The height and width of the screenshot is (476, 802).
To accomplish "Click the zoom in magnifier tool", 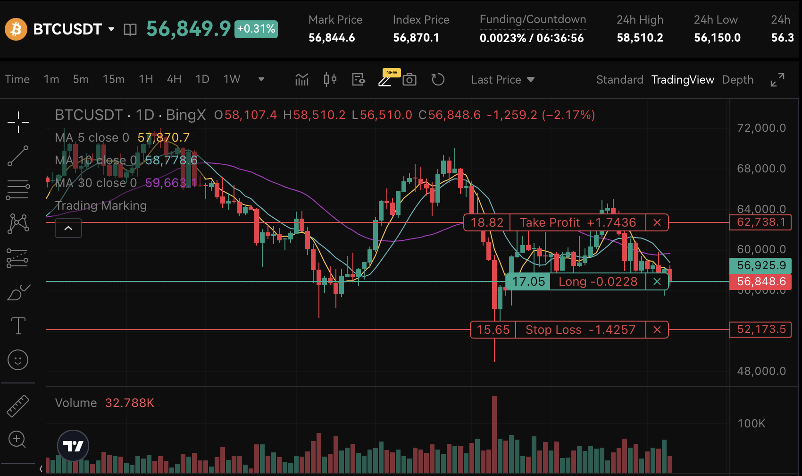I will coord(17,439).
